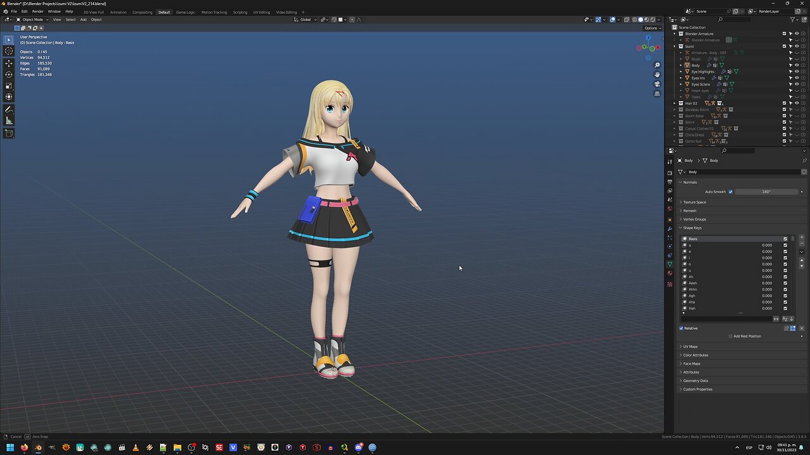The height and width of the screenshot is (455, 810).
Task: Open the Global transform orientation dropdown
Action: pos(306,20)
